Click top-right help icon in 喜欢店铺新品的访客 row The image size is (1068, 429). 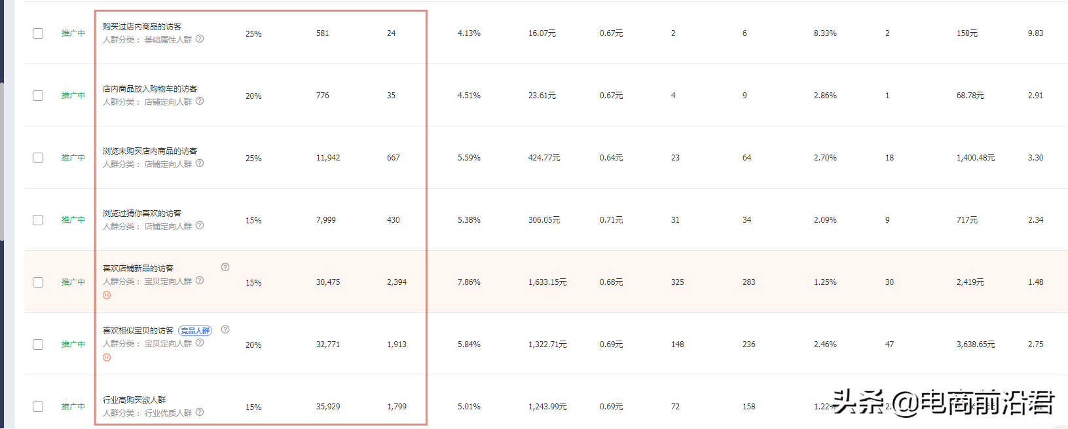coord(225,267)
